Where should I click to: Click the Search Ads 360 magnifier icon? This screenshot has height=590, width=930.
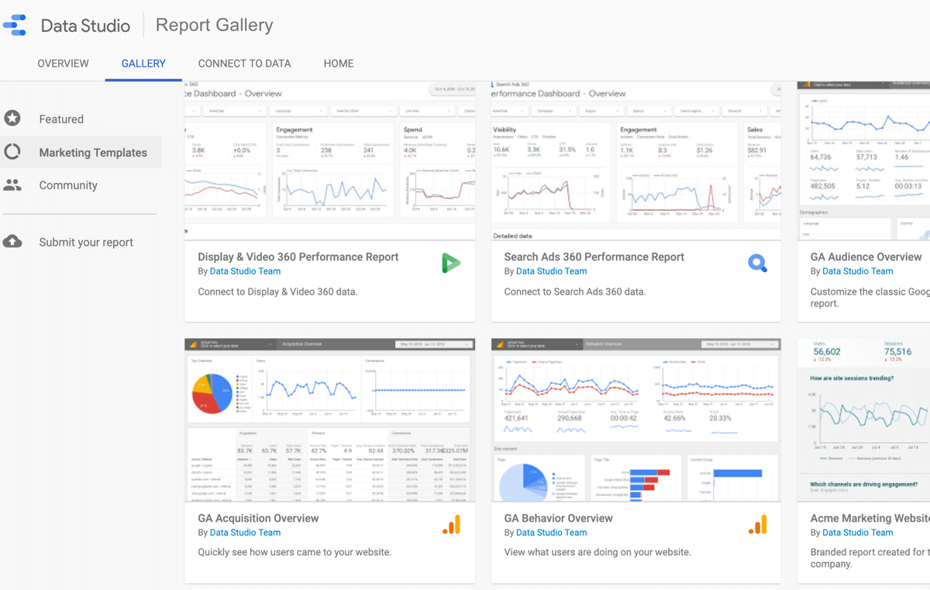click(757, 264)
